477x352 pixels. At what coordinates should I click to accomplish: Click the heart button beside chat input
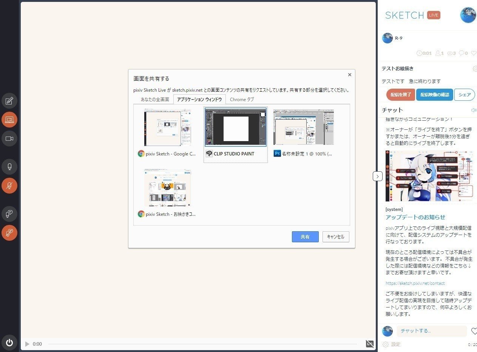pos(474,331)
